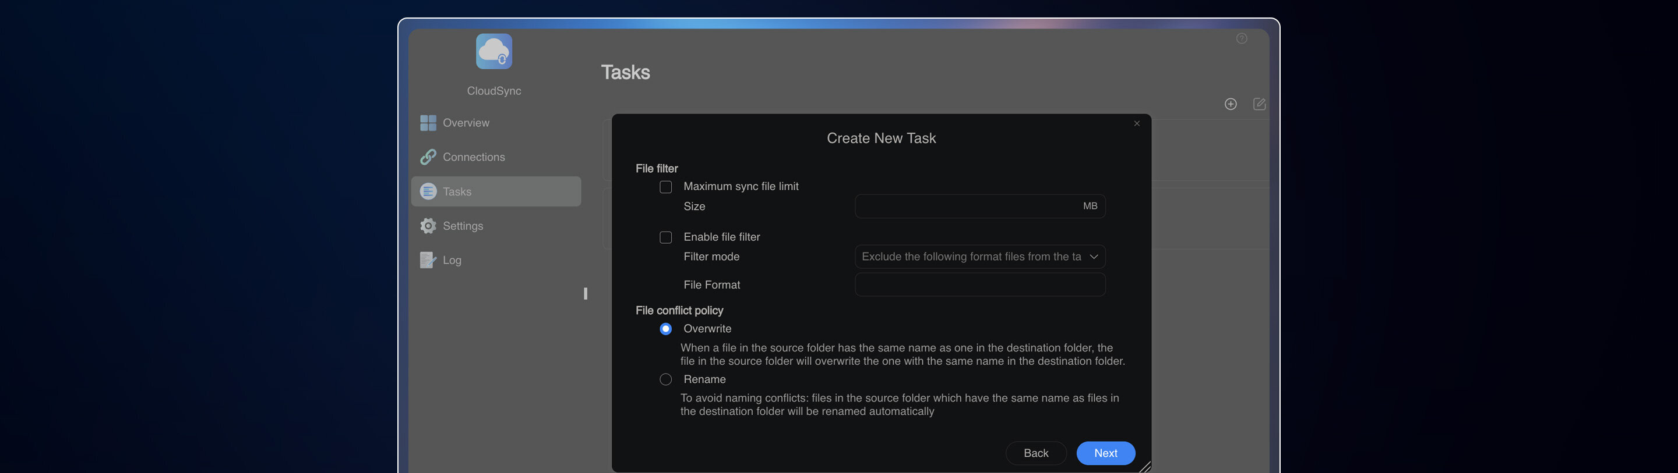The width and height of the screenshot is (1678, 473).
Task: Click the Tasks page heading
Action: pyautogui.click(x=625, y=72)
